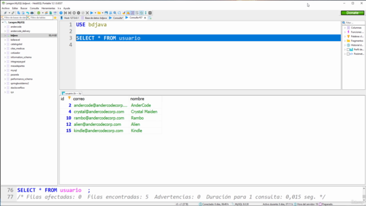The image size is (366, 206).
Task: Select the Rambo nombre cell
Action: 145,118
